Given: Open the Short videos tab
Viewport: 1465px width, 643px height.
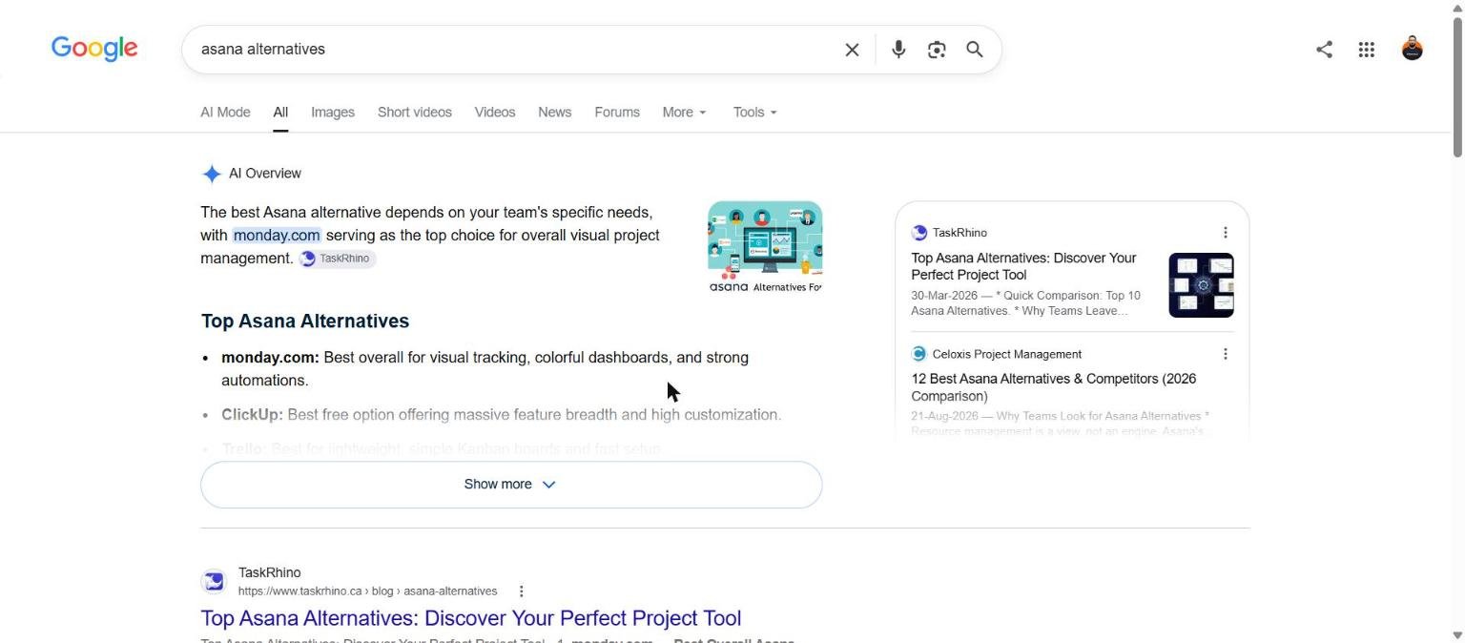Looking at the screenshot, I should pyautogui.click(x=415, y=113).
